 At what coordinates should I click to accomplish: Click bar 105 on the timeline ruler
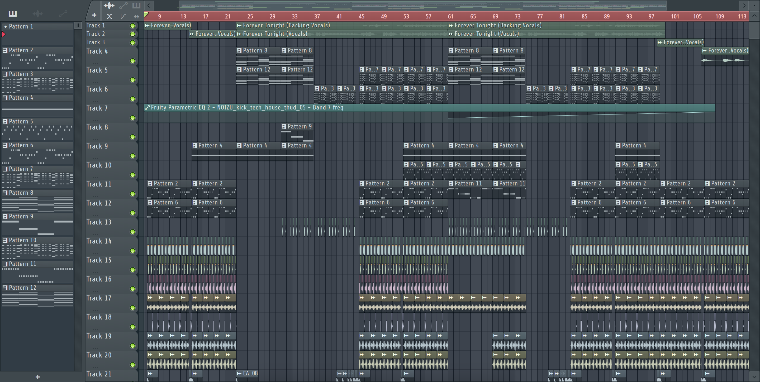[x=697, y=17]
